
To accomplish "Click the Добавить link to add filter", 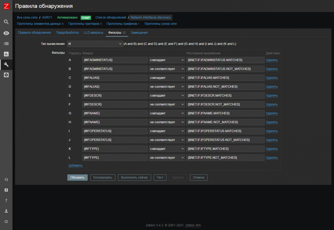I will pos(76,166).
